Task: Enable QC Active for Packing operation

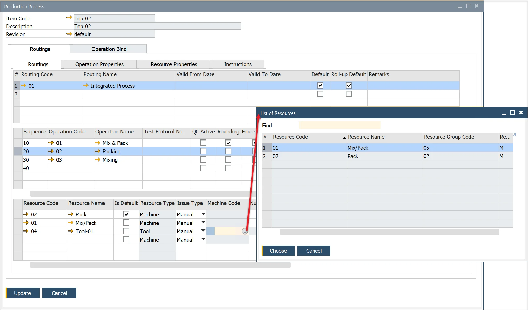Action: pos(203,151)
